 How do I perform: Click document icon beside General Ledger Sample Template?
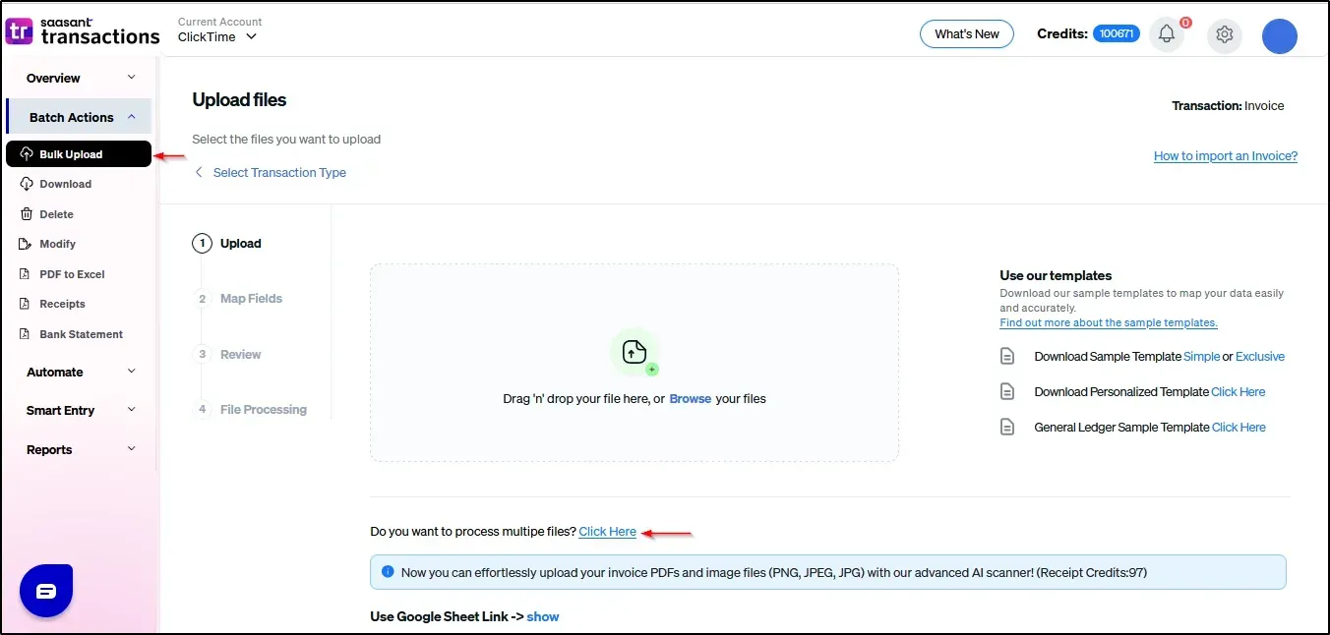[x=1007, y=427]
